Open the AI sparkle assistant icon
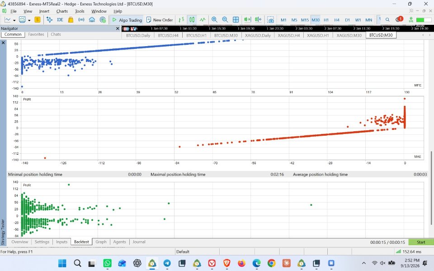Viewport: 434px width, 271px height. [x=50, y=19]
